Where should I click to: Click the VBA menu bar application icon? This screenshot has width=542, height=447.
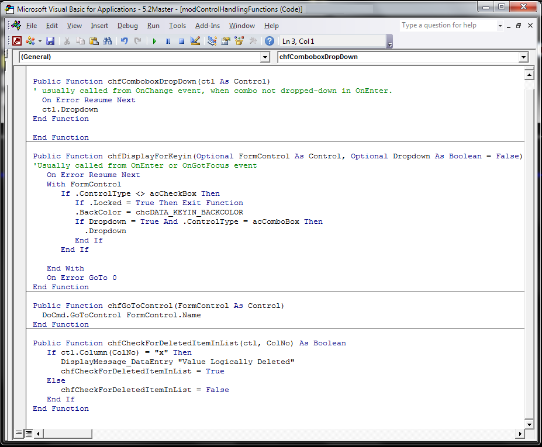click(x=16, y=25)
